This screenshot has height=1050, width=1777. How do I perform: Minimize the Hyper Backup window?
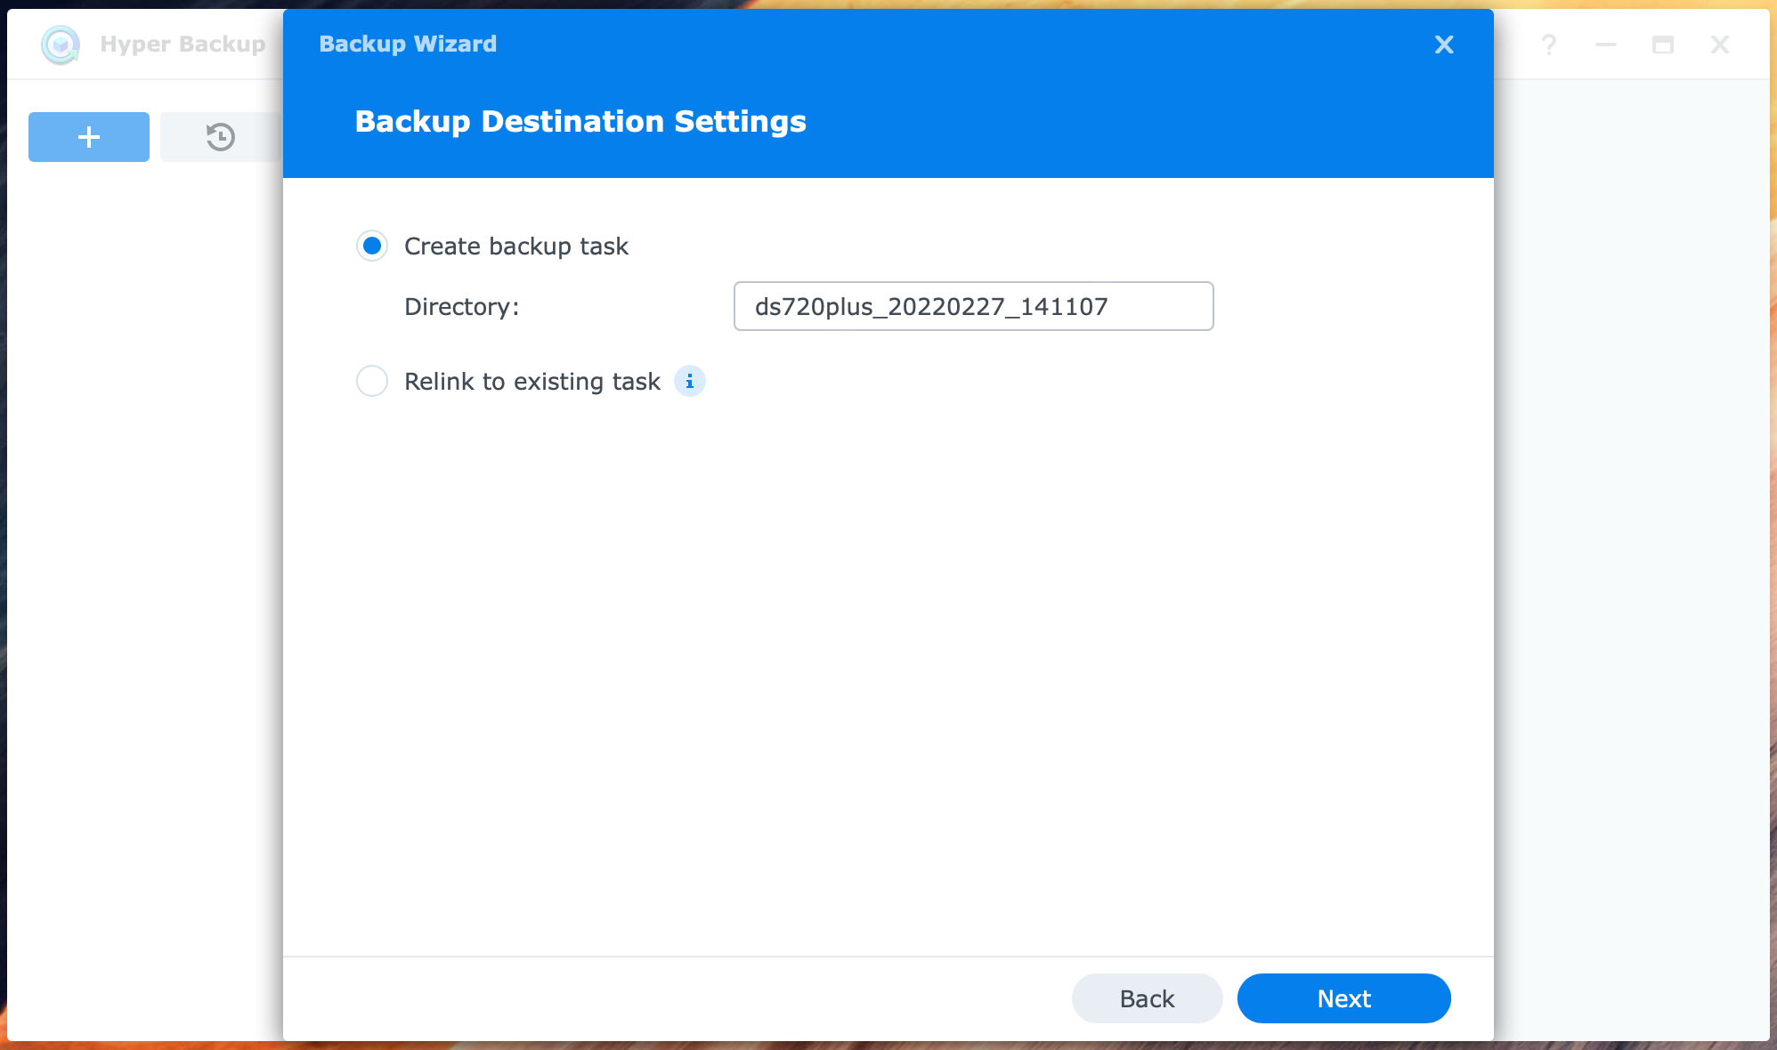point(1606,44)
